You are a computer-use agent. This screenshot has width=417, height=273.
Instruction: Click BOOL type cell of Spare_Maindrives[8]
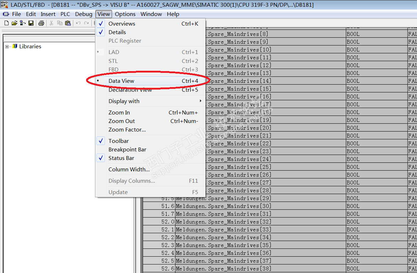pos(376,34)
